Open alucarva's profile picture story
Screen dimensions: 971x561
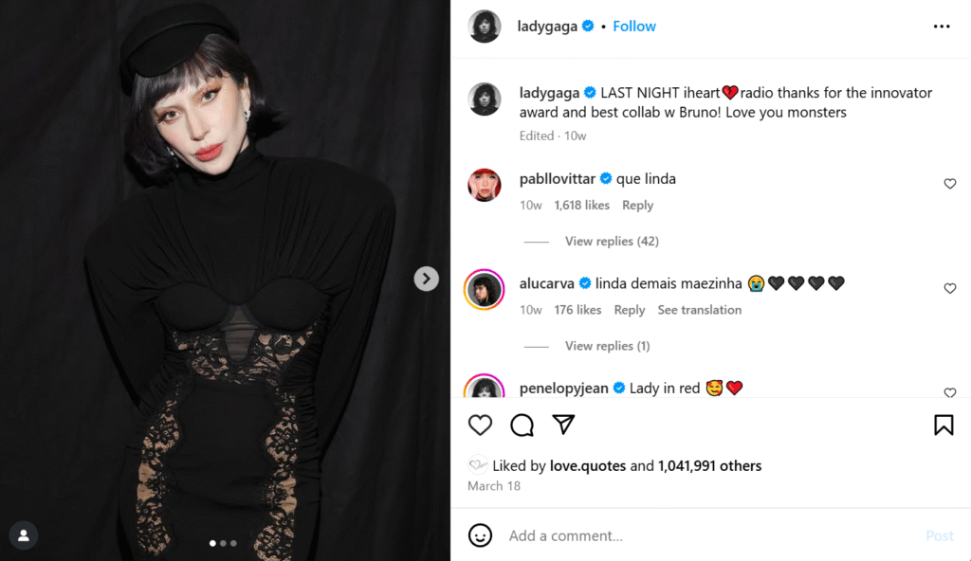tap(485, 289)
